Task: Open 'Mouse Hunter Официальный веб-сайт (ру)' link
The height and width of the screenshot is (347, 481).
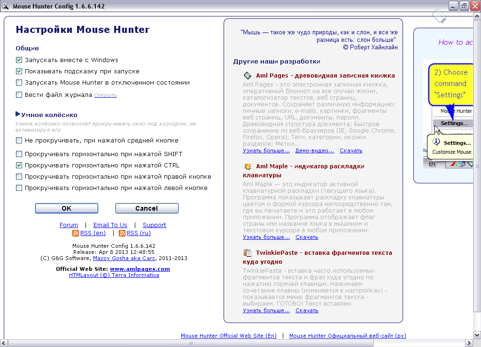Action: pos(348,336)
